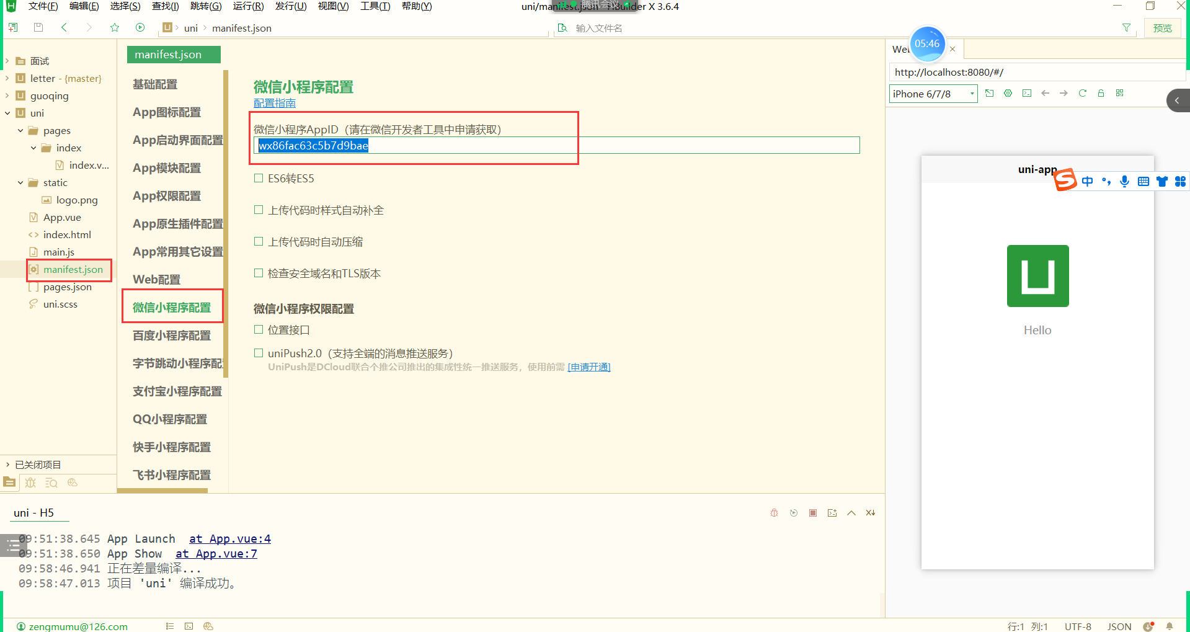The width and height of the screenshot is (1190, 632).
Task: Expand the guoqing project node
Action: click(x=7, y=96)
